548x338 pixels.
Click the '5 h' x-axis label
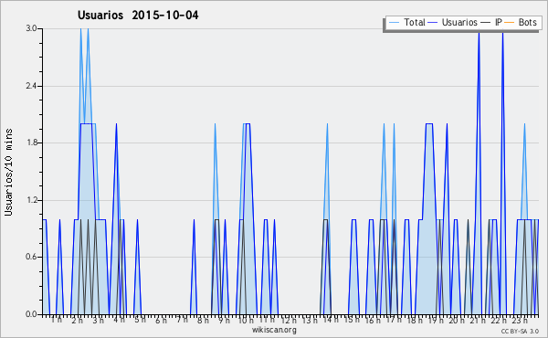(140, 320)
